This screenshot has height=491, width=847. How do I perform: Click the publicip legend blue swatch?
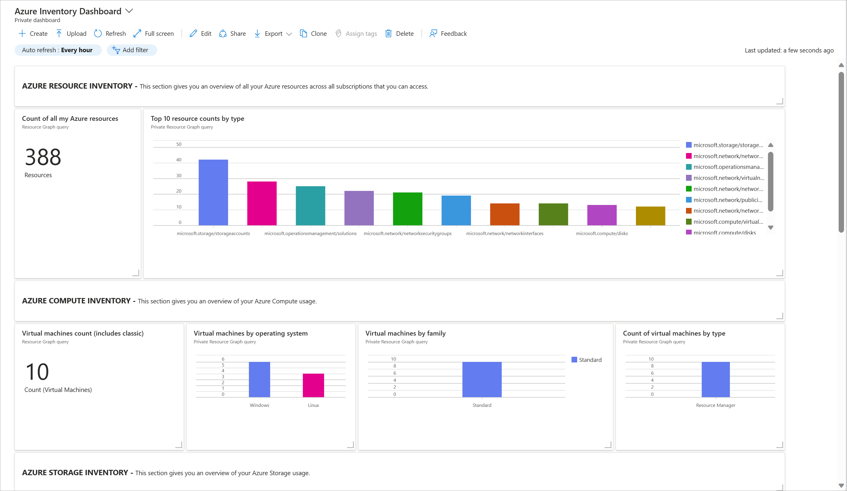coord(689,200)
